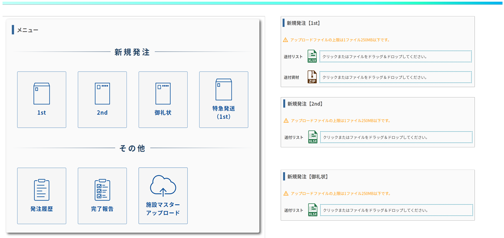
Task: Open the 1st new order tile
Action: [42, 100]
